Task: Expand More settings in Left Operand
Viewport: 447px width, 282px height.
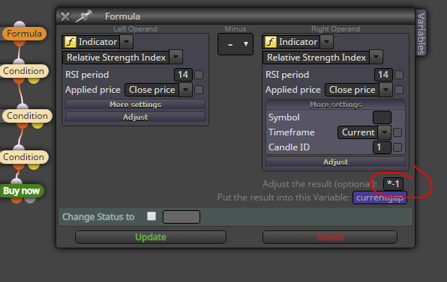Action: [x=136, y=104]
